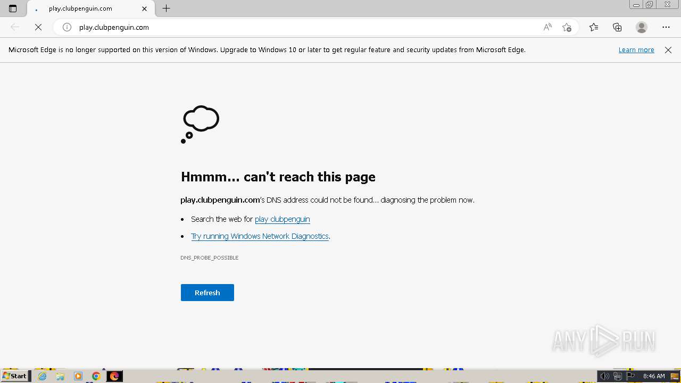Minimize the Edge browser window

point(636,5)
